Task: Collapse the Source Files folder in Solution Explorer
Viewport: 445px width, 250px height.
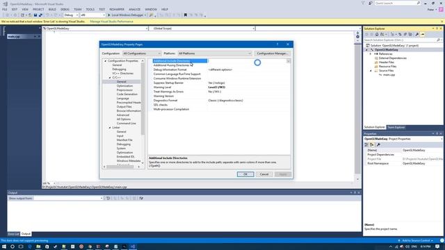Action: (x=371, y=71)
